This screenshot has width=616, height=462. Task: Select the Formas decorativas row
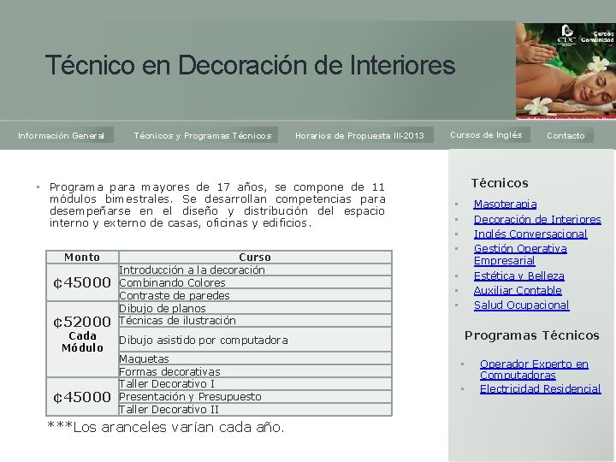point(255,371)
